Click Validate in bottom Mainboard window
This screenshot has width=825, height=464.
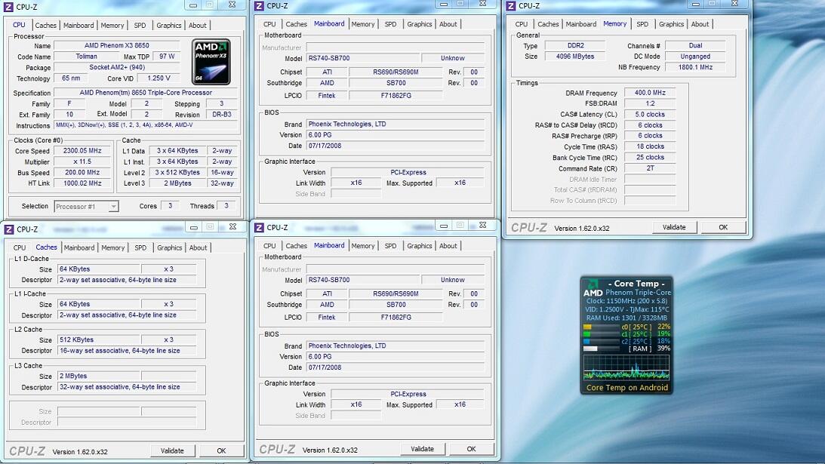(x=423, y=449)
